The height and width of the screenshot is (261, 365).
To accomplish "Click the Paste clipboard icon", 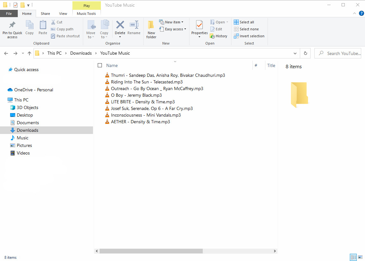I will coord(43,25).
